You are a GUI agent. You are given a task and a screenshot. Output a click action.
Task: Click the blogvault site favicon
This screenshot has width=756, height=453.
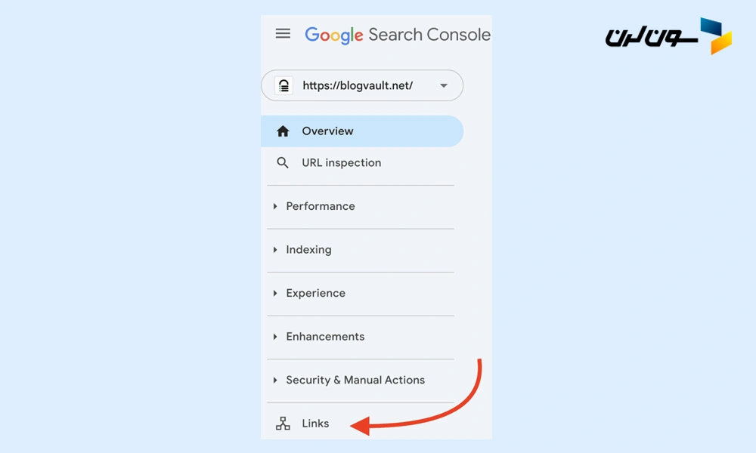[x=283, y=85]
